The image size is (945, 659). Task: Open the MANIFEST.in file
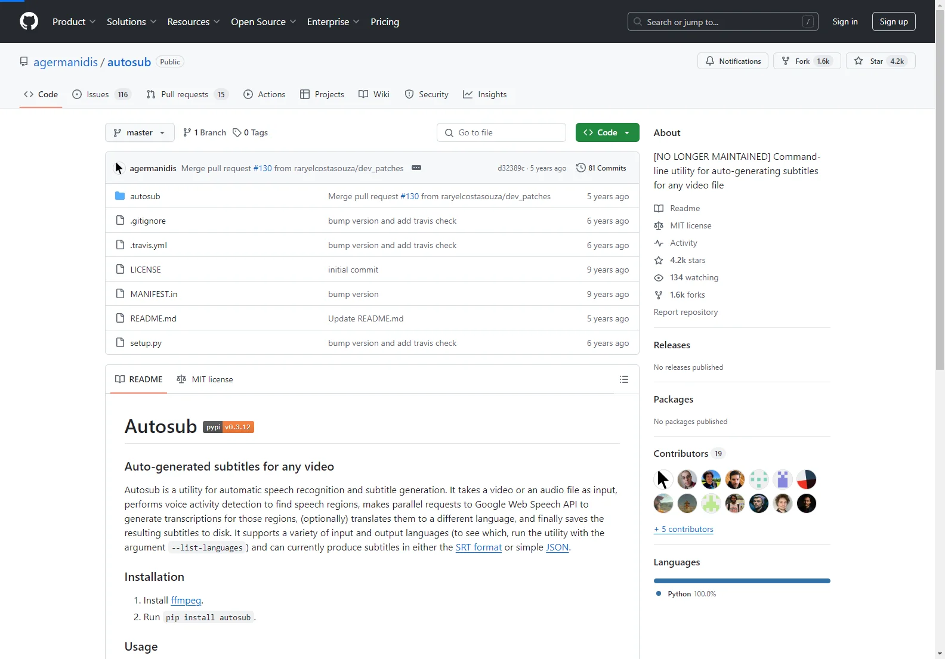pyautogui.click(x=154, y=294)
